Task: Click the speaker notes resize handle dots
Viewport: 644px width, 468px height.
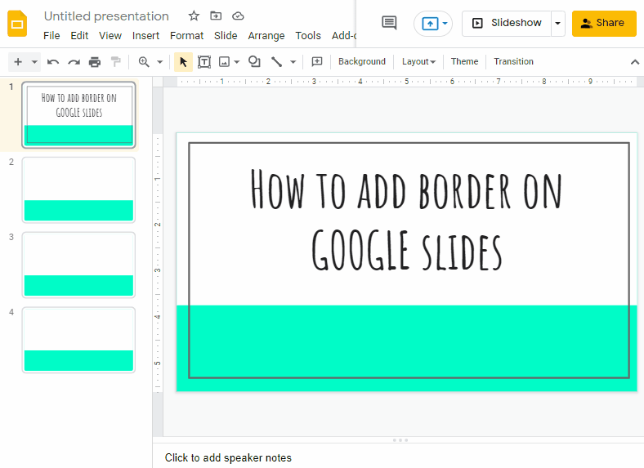Action: 400,440
